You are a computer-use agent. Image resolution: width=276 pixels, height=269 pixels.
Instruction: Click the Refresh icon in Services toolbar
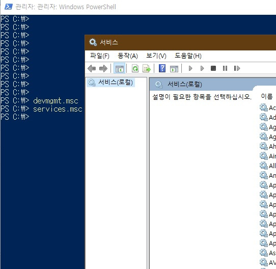[135, 68]
